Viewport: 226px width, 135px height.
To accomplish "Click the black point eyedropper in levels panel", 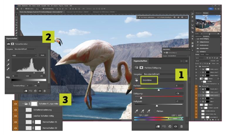I will [8, 60].
